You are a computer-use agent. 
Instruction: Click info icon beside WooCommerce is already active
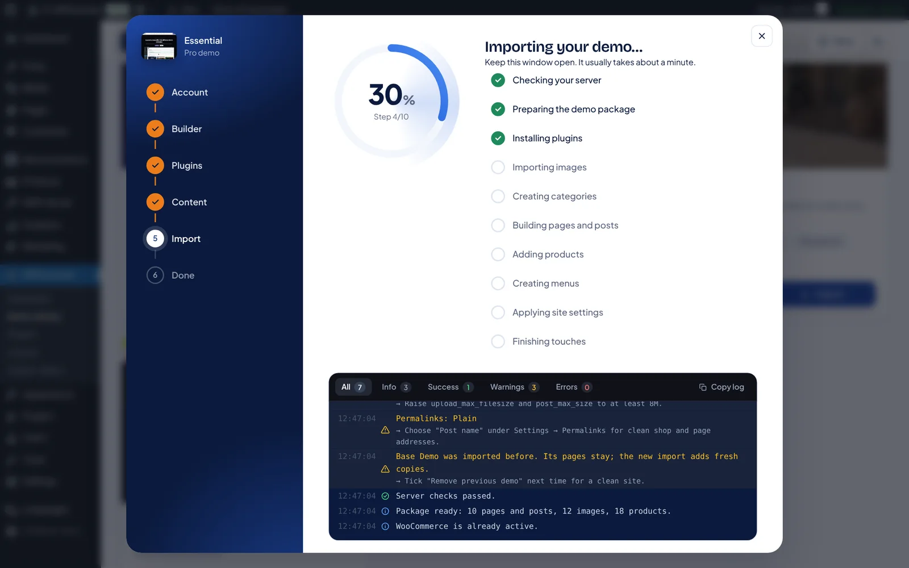(x=385, y=527)
